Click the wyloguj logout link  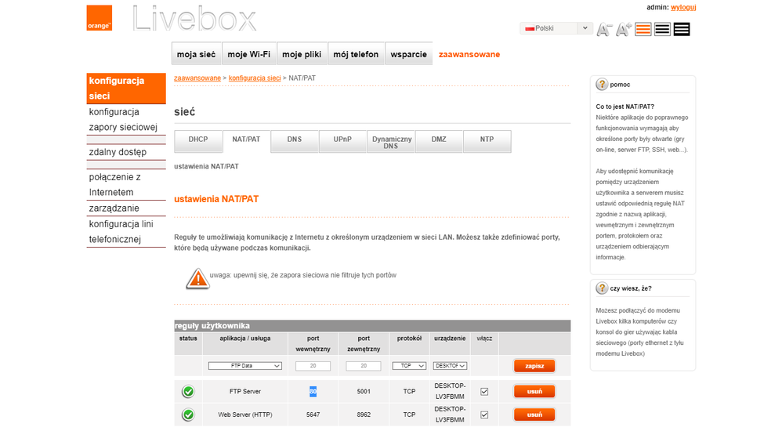[x=684, y=7]
